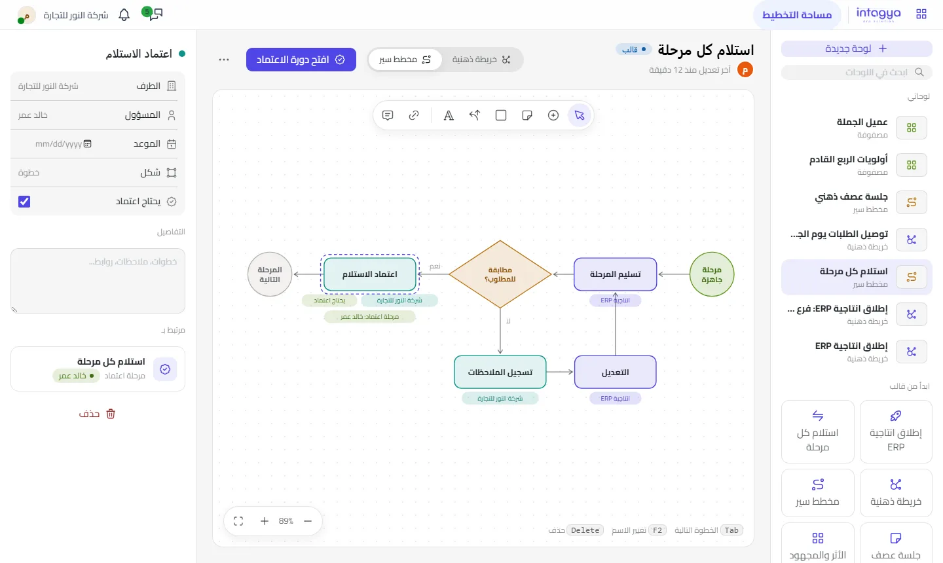Open the عميل الجملة board
The width and height of the screenshot is (943, 563).
coord(857,128)
